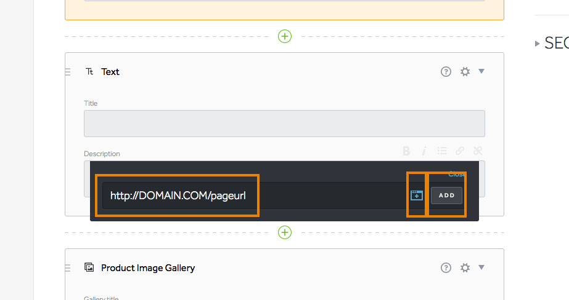Screen dimensions: 569x300
Task: Toggle open-in-new-window icon next to ADD
Action: click(x=417, y=195)
